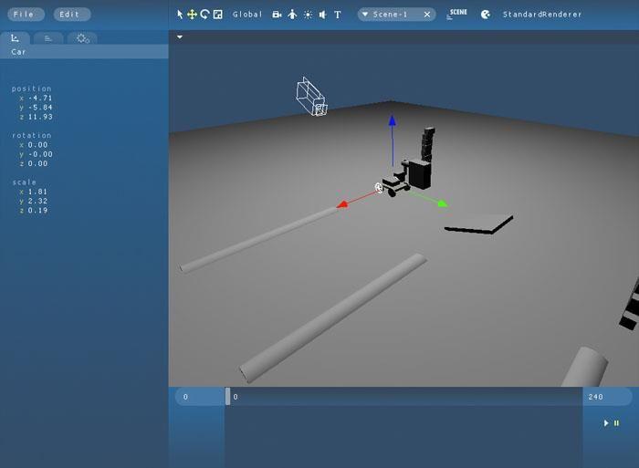639x468 pixels.
Task: Open the File menu
Action: coord(24,15)
